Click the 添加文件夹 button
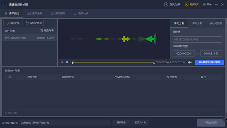This screenshot has width=227, height=128. [34, 23]
